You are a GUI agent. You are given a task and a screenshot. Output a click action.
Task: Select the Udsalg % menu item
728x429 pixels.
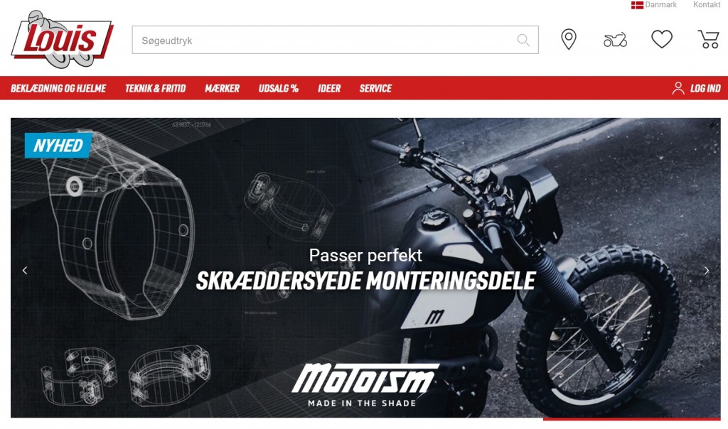click(x=278, y=88)
